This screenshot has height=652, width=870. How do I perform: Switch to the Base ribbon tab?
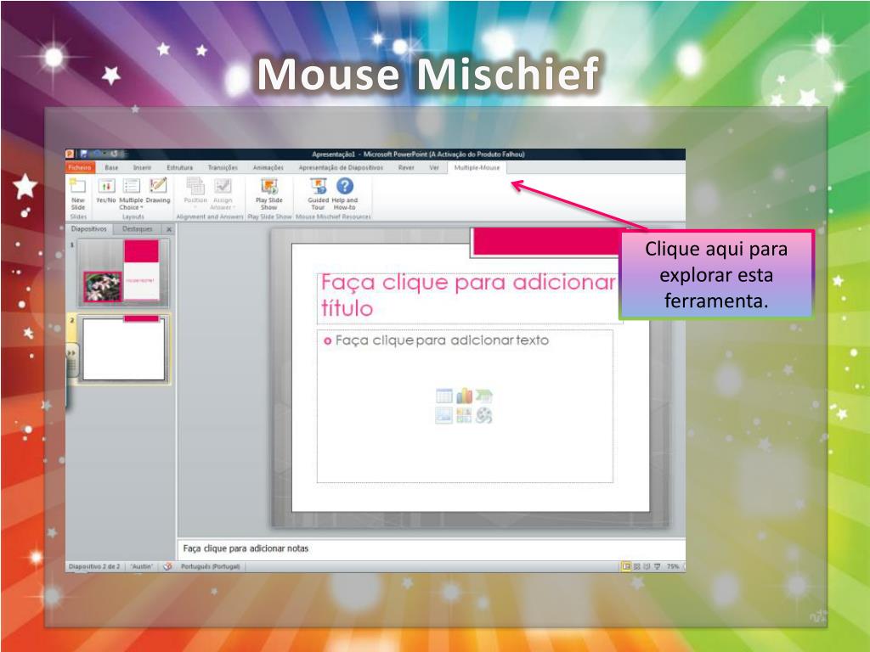[111, 167]
